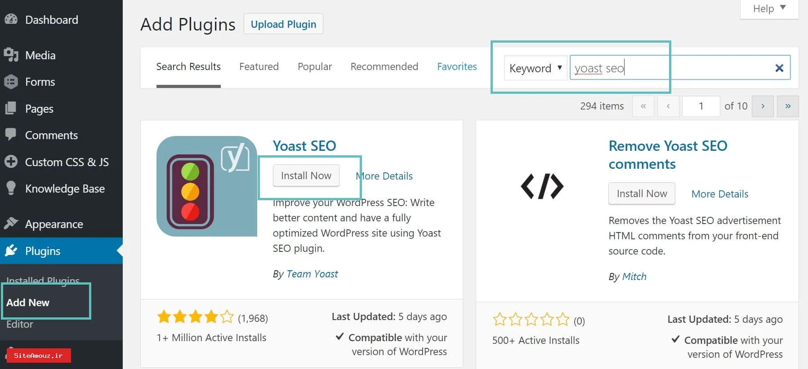Expand the Help dropdown tab
This screenshot has width=808, height=369.
pos(769,9)
